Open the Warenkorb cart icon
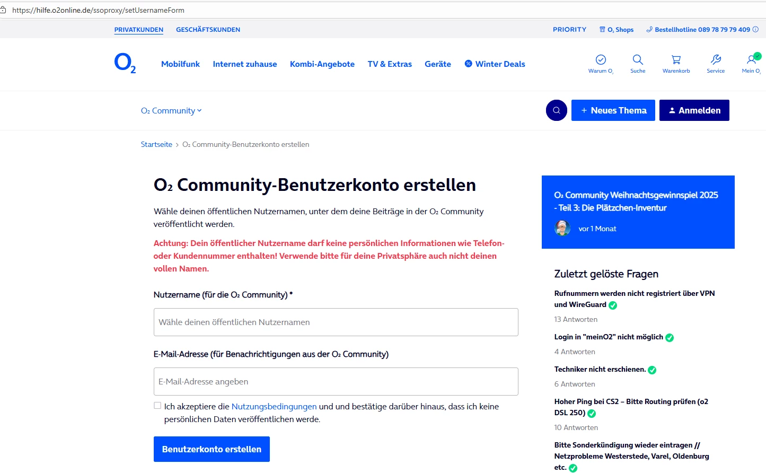The width and height of the screenshot is (766, 473). click(x=676, y=59)
